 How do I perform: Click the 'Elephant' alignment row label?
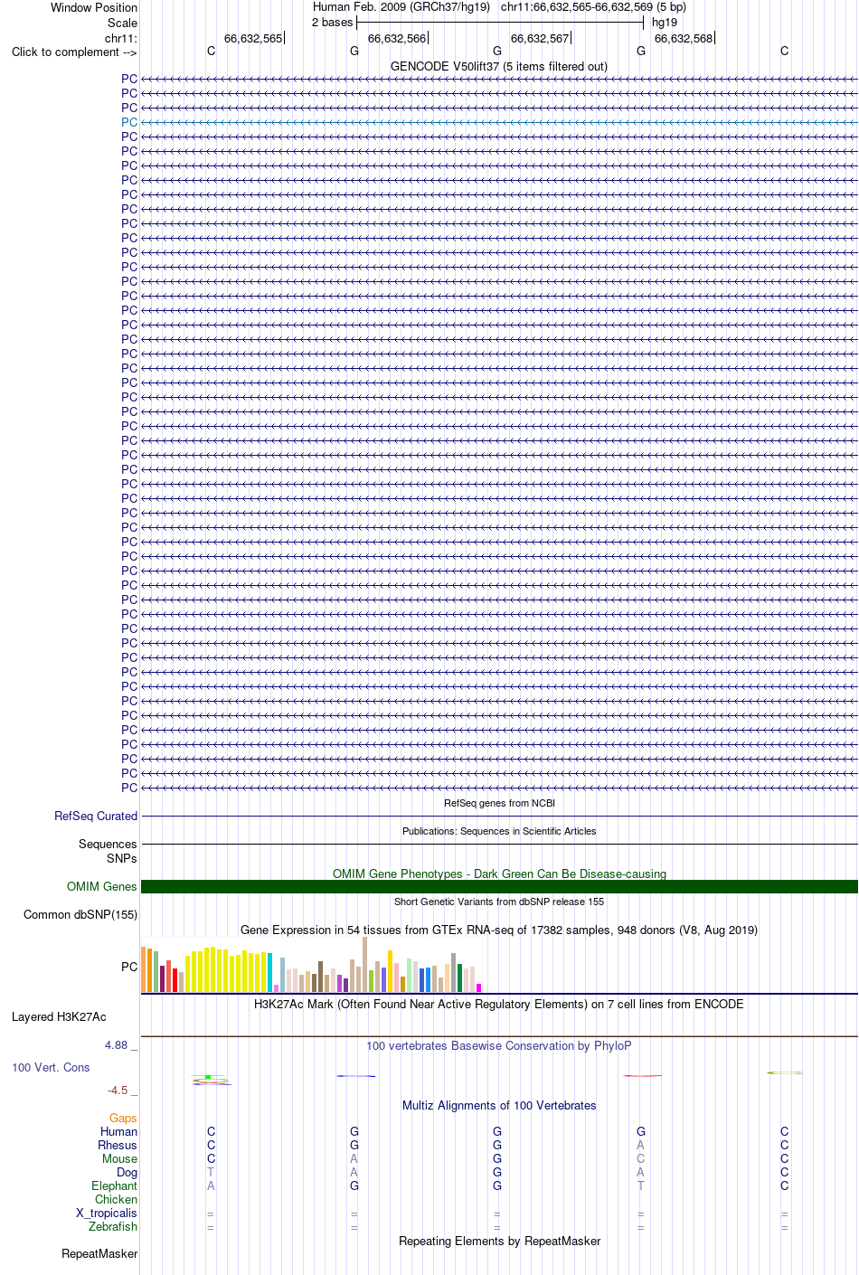click(114, 1185)
